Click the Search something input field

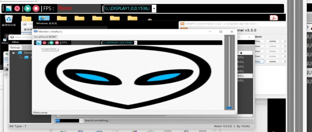[x=169, y=121]
